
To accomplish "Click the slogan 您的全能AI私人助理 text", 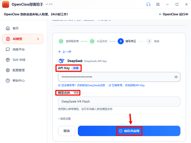I will [x=36, y=14].
